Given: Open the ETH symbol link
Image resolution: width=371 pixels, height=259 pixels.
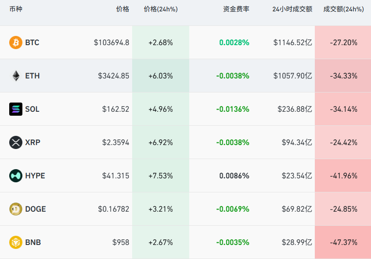Looking at the screenshot, I should [32, 76].
